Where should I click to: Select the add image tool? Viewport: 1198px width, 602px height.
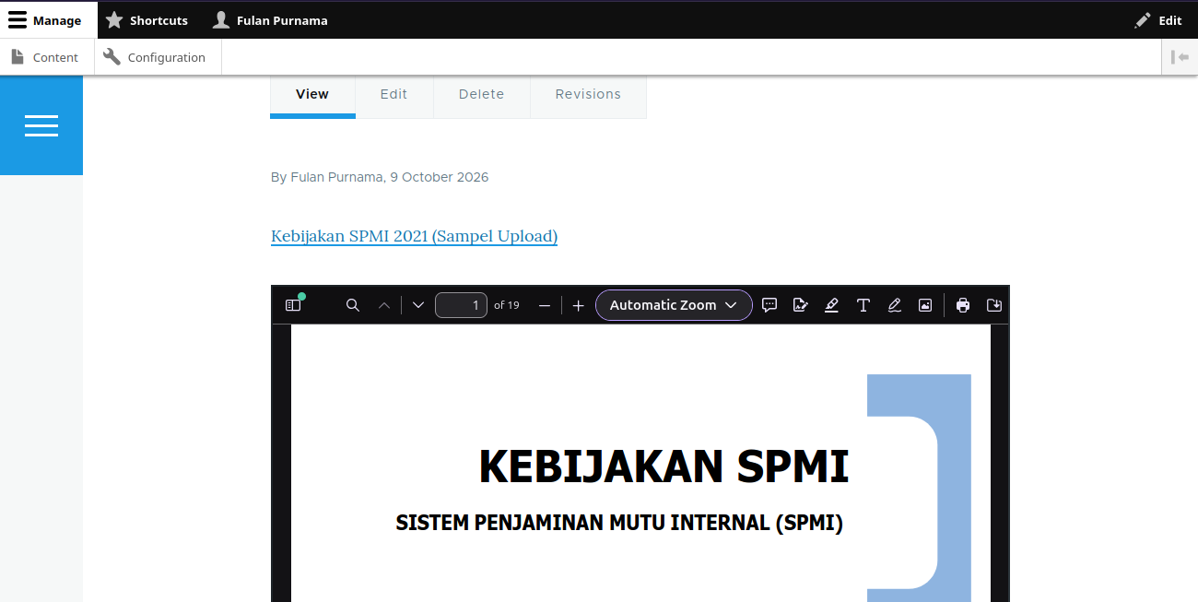(x=925, y=305)
